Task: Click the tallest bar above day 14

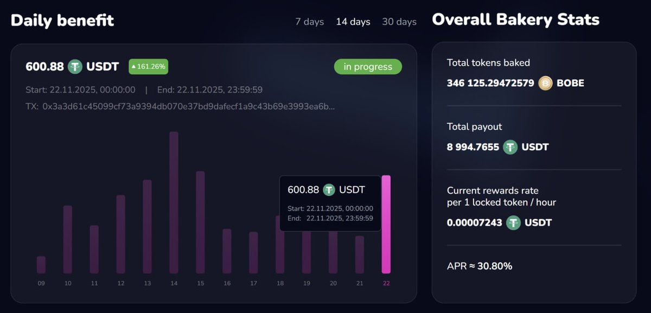Action: point(174,201)
